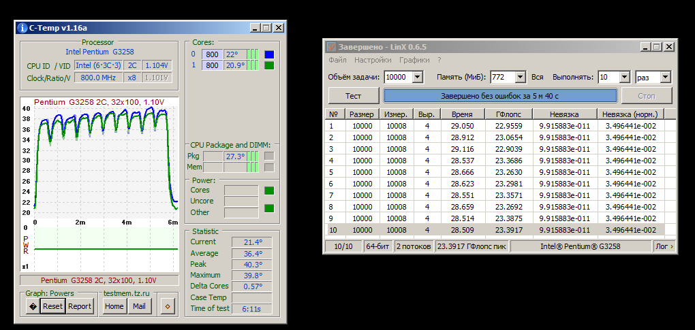Select time value 28.551
695x330 pixels.
coord(462,195)
